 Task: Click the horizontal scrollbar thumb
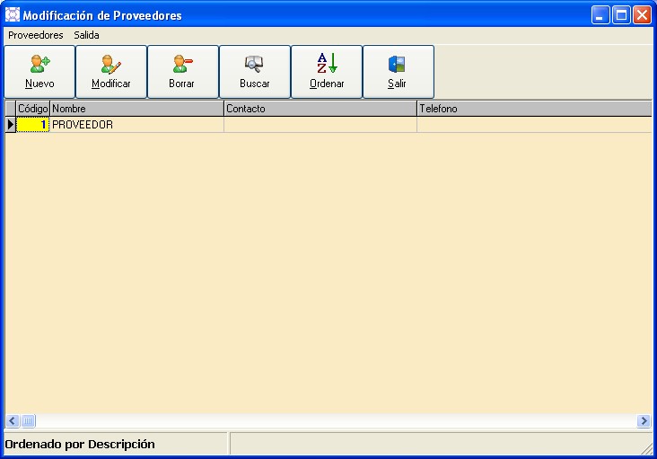(28, 420)
